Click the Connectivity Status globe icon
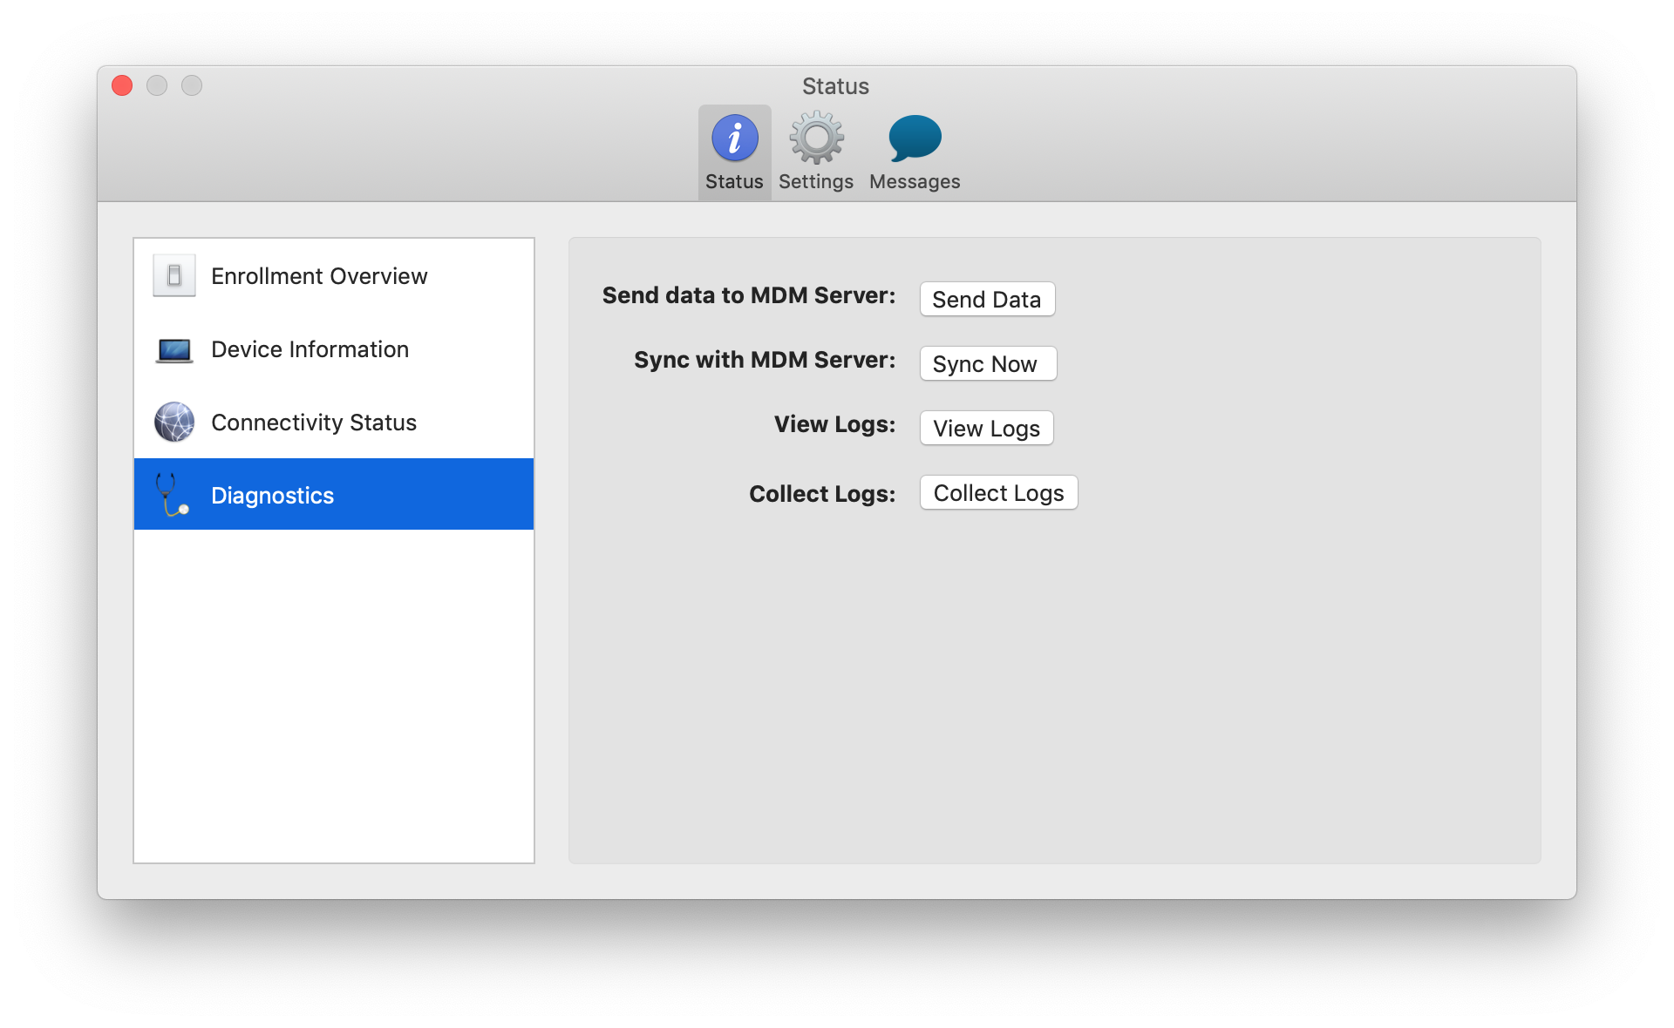Screen dimensions: 1674x1028 coord(174,423)
